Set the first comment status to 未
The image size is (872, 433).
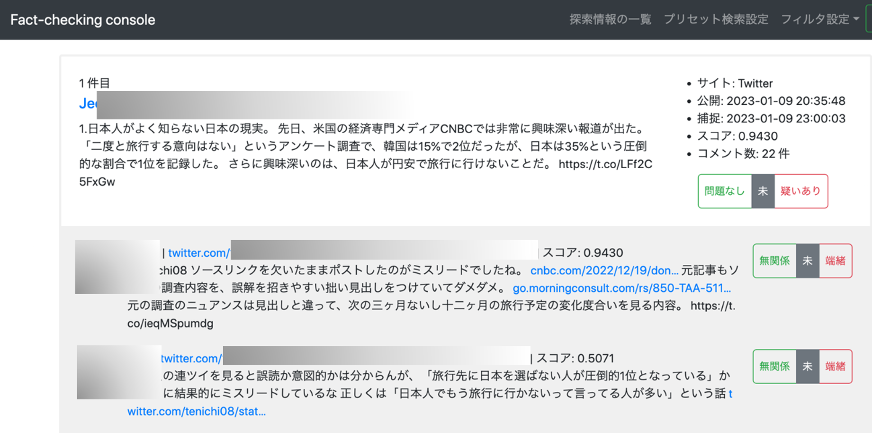coord(808,261)
